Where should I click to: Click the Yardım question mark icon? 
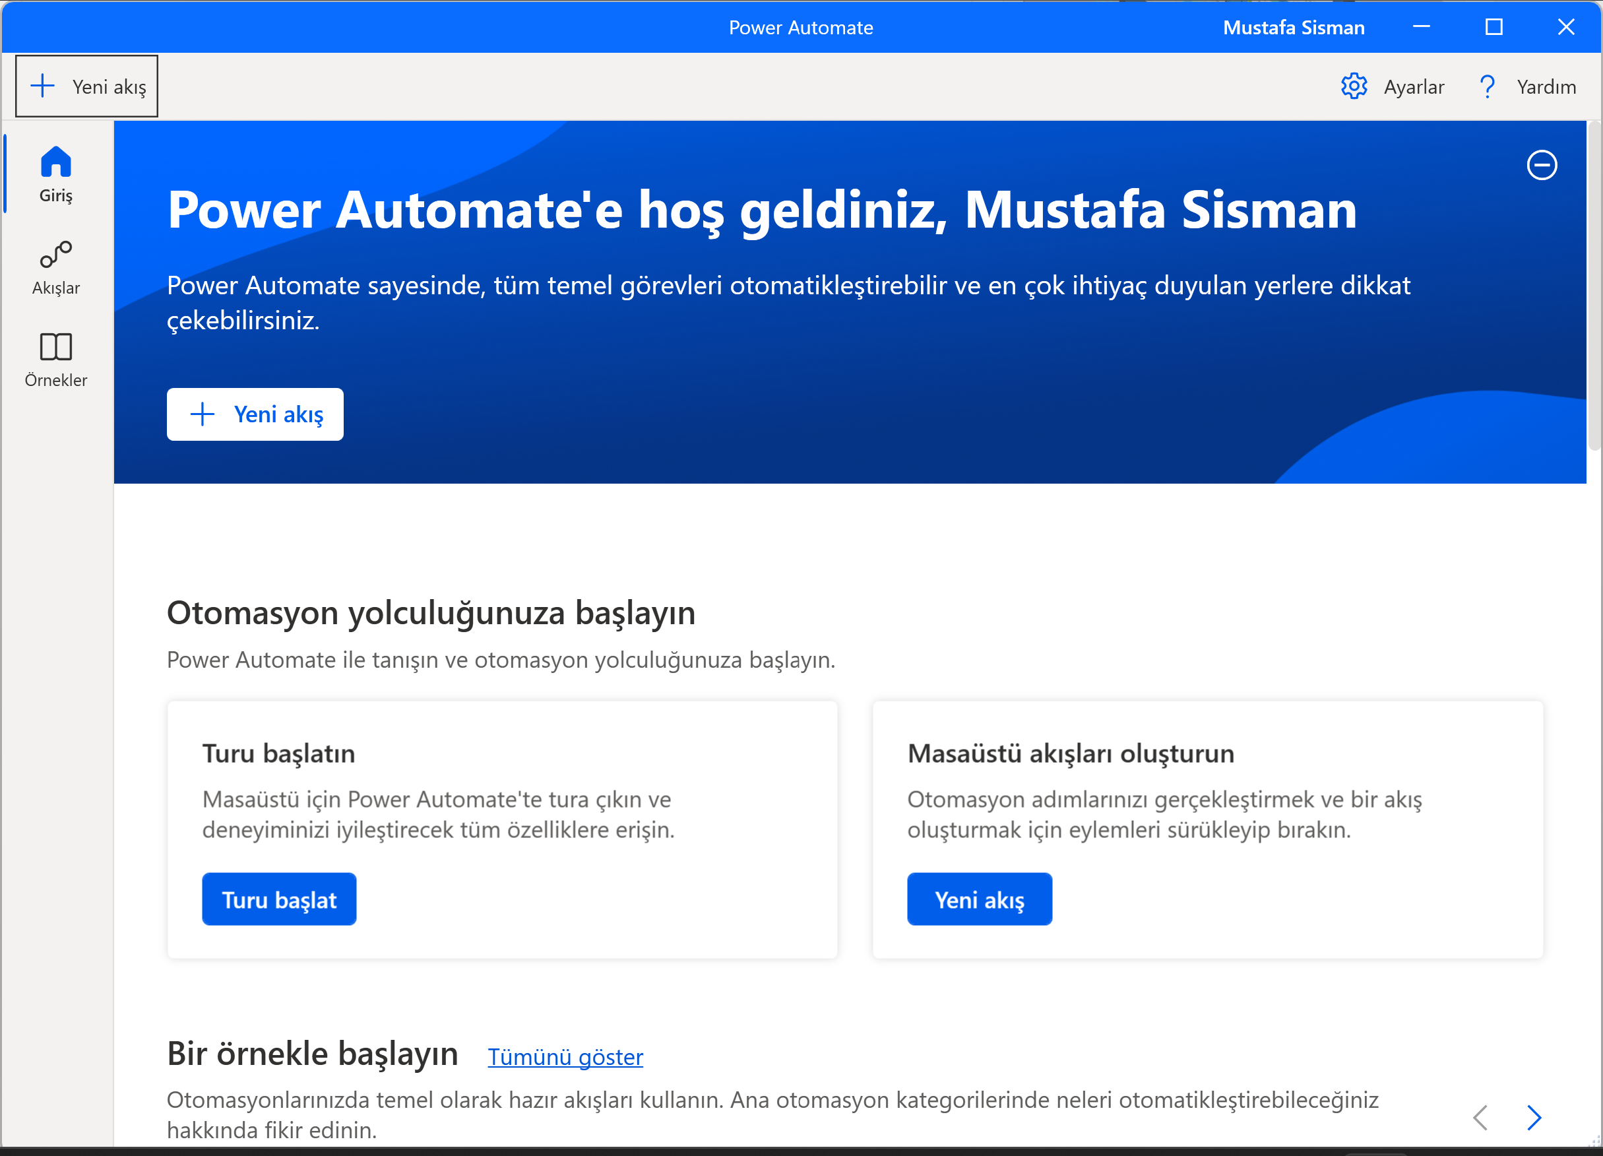[x=1487, y=86]
